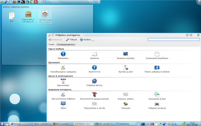The width and height of the screenshot is (201, 126).
Task: Open the Σχετικά με μένα settings
Action: click(x=126, y=69)
